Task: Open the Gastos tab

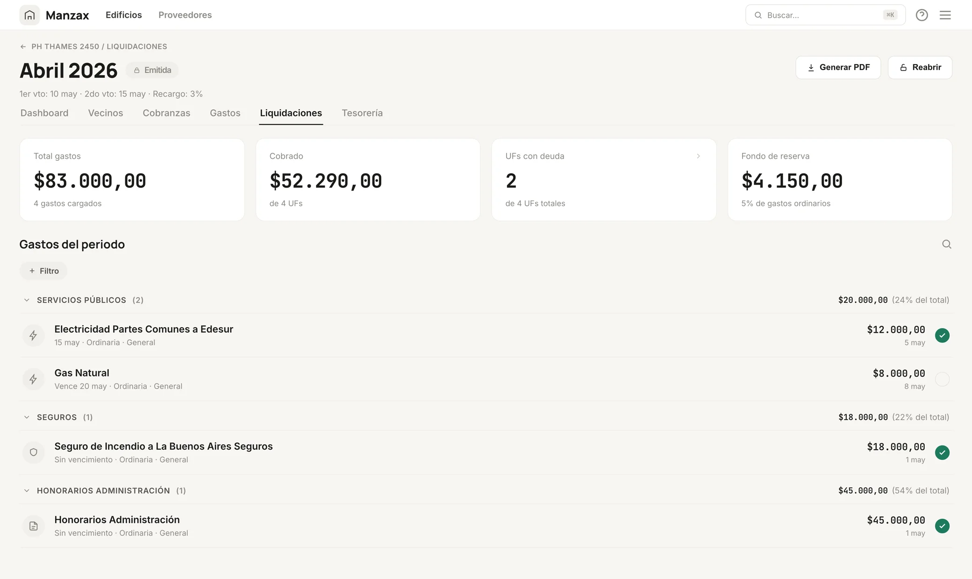Action: click(225, 113)
